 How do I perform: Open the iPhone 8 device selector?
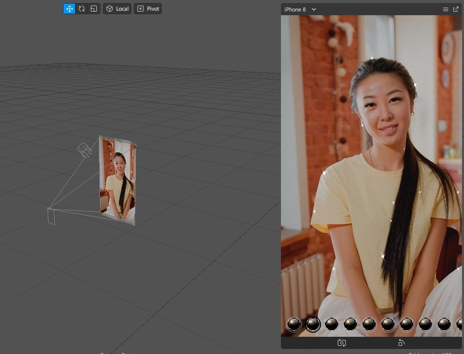[299, 9]
